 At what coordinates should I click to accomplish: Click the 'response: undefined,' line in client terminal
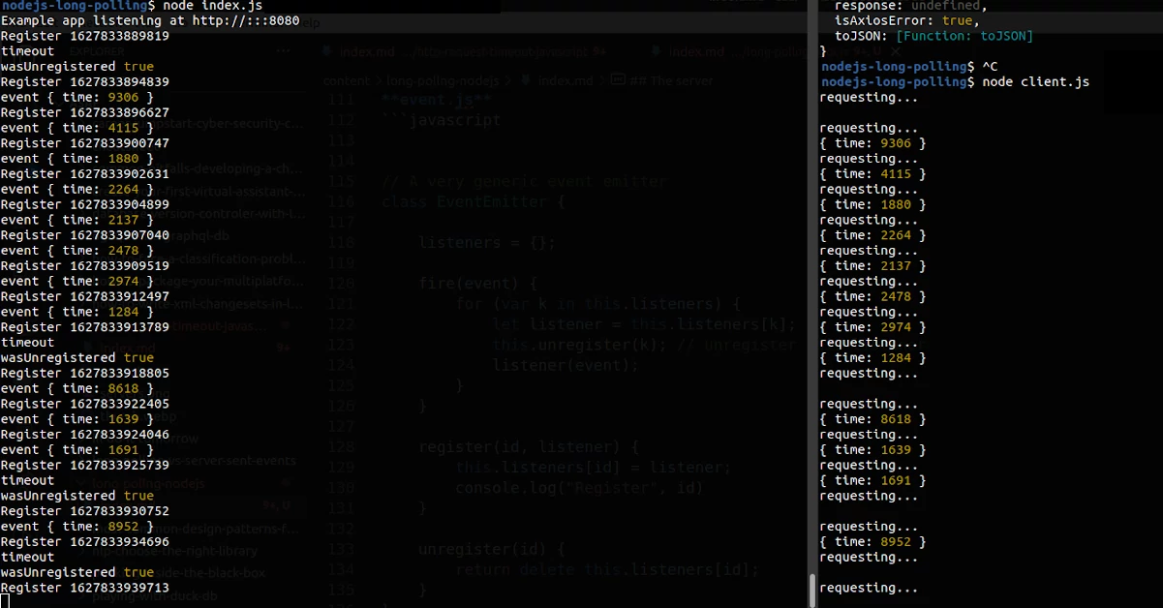pos(910,6)
